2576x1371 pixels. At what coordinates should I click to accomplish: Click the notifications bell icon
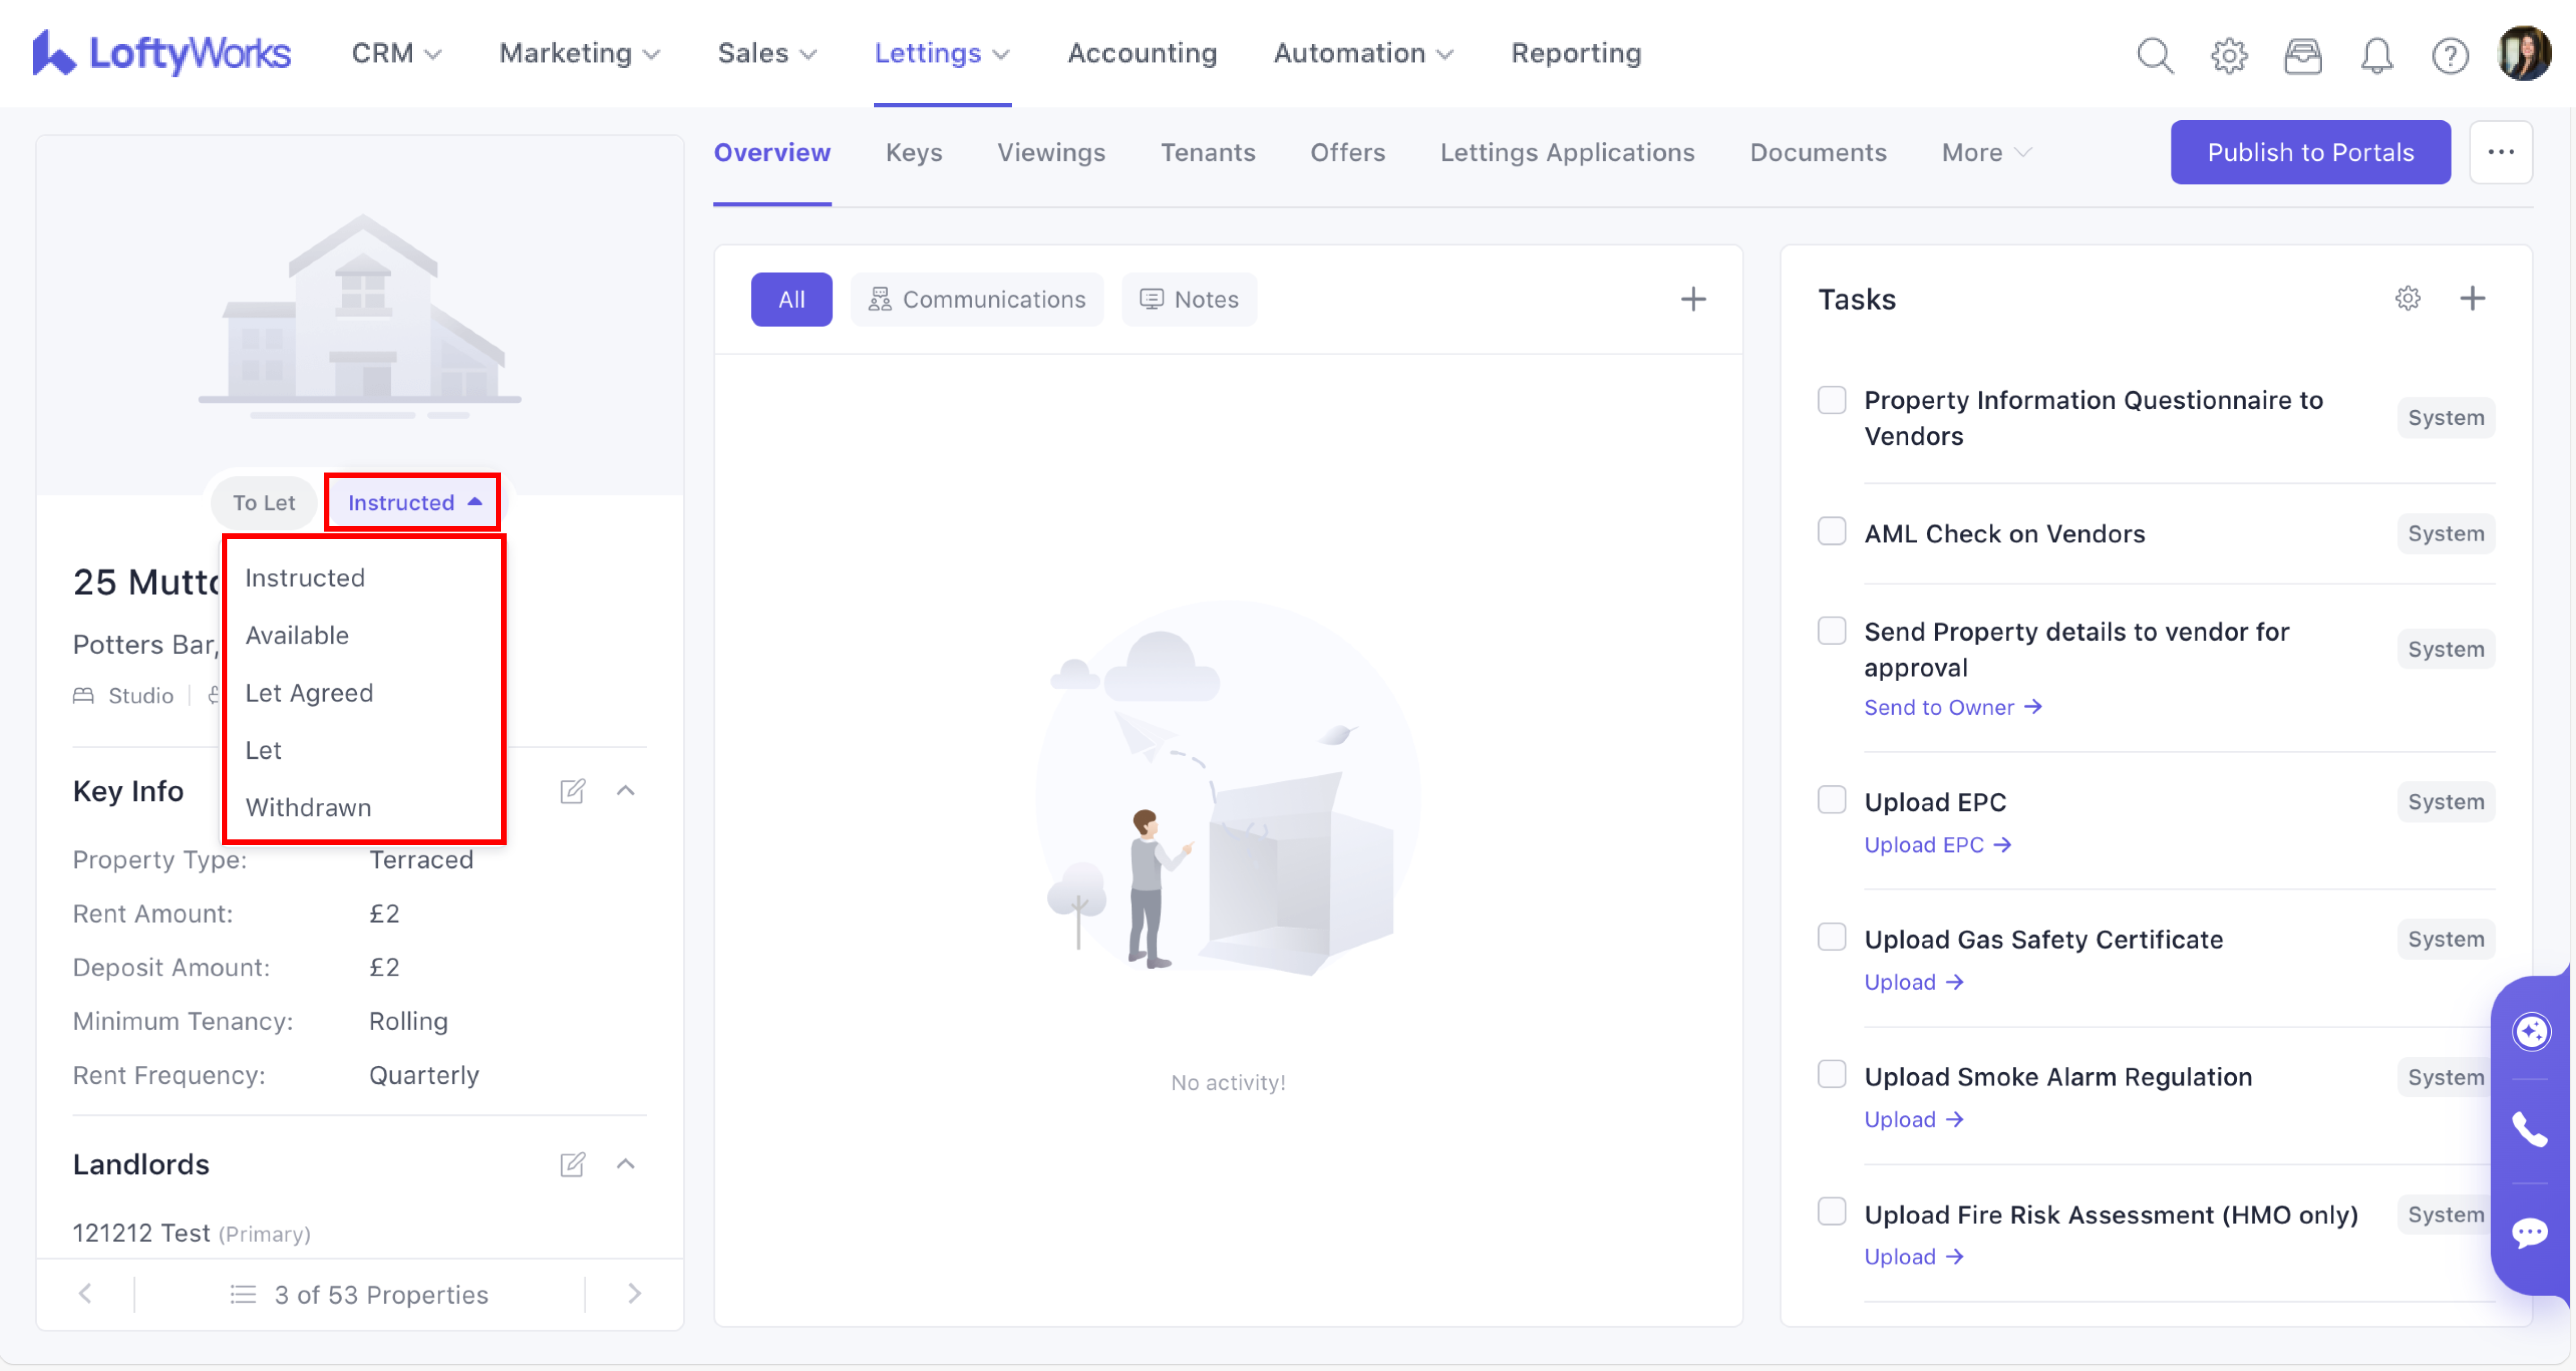(x=2376, y=55)
